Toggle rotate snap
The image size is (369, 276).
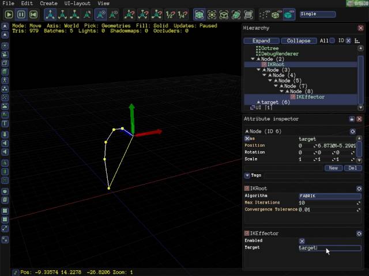143,14
